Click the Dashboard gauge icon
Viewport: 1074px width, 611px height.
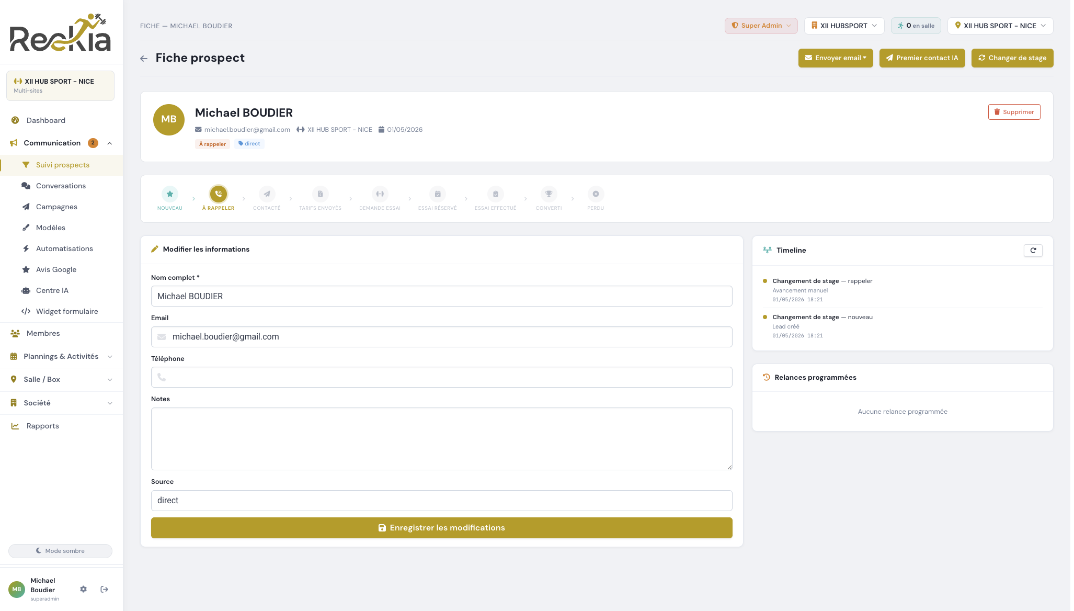pyautogui.click(x=15, y=120)
